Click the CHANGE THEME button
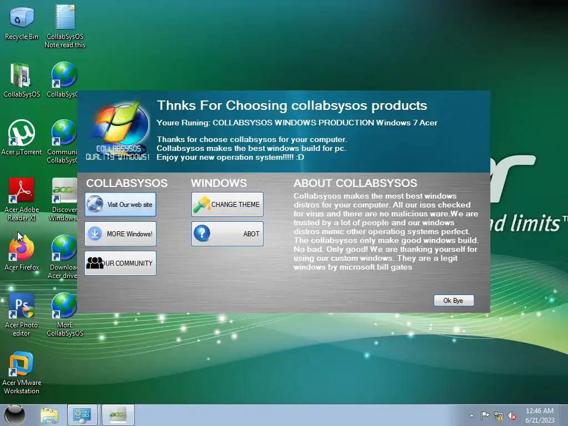Viewport: 568px width, 426px height. [x=227, y=205]
